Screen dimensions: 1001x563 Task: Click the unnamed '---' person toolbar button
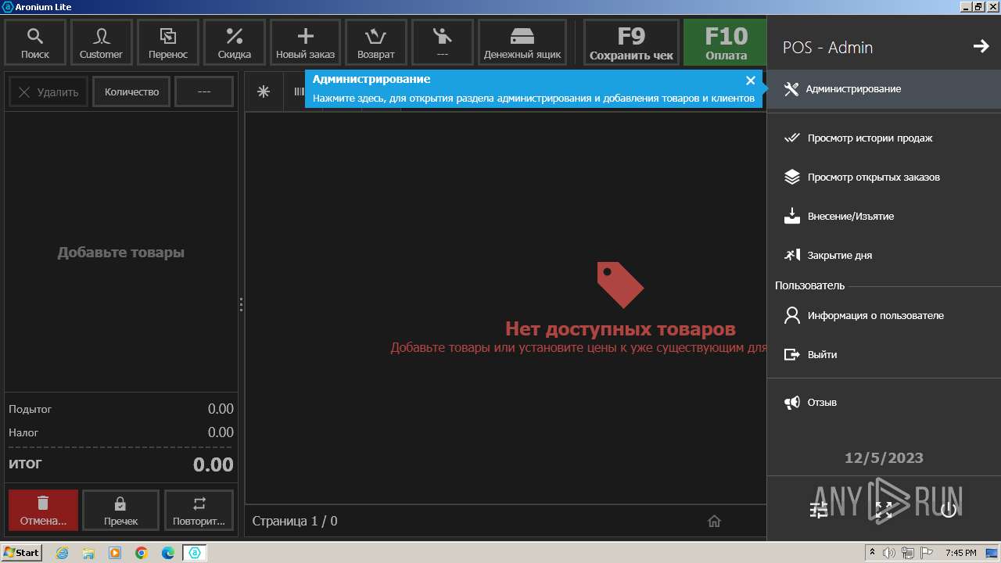443,42
